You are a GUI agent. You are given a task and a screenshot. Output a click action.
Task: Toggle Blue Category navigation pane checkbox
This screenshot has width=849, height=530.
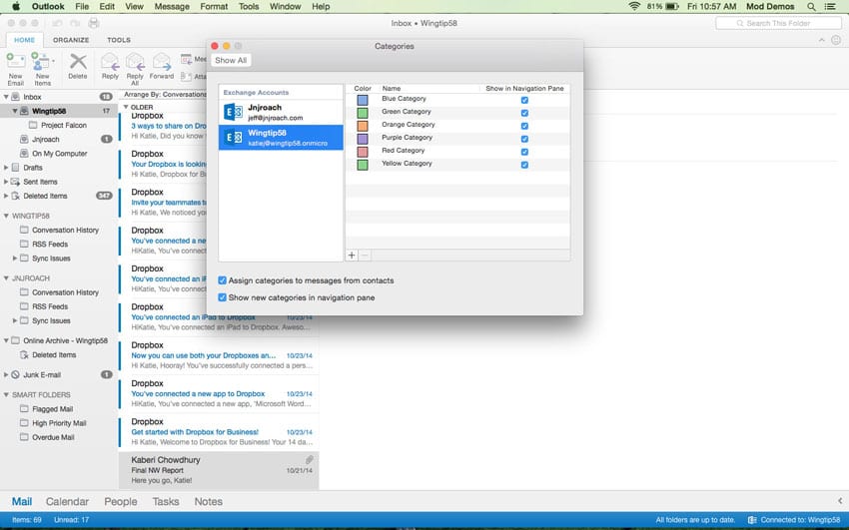[x=524, y=100]
